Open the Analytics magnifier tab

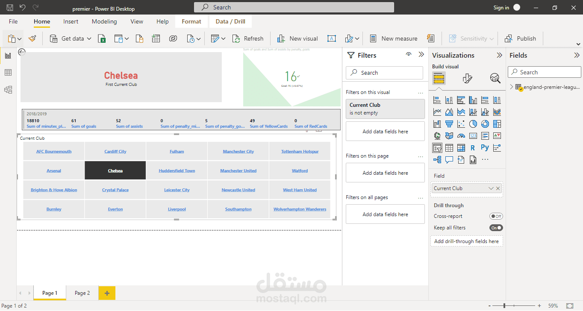coord(495,78)
